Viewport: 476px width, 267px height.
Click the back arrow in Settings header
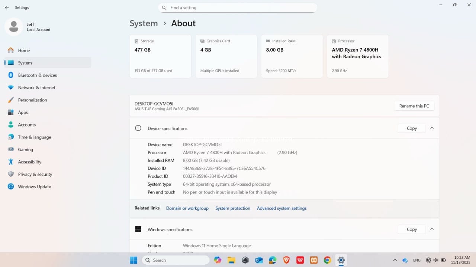pos(7,7)
